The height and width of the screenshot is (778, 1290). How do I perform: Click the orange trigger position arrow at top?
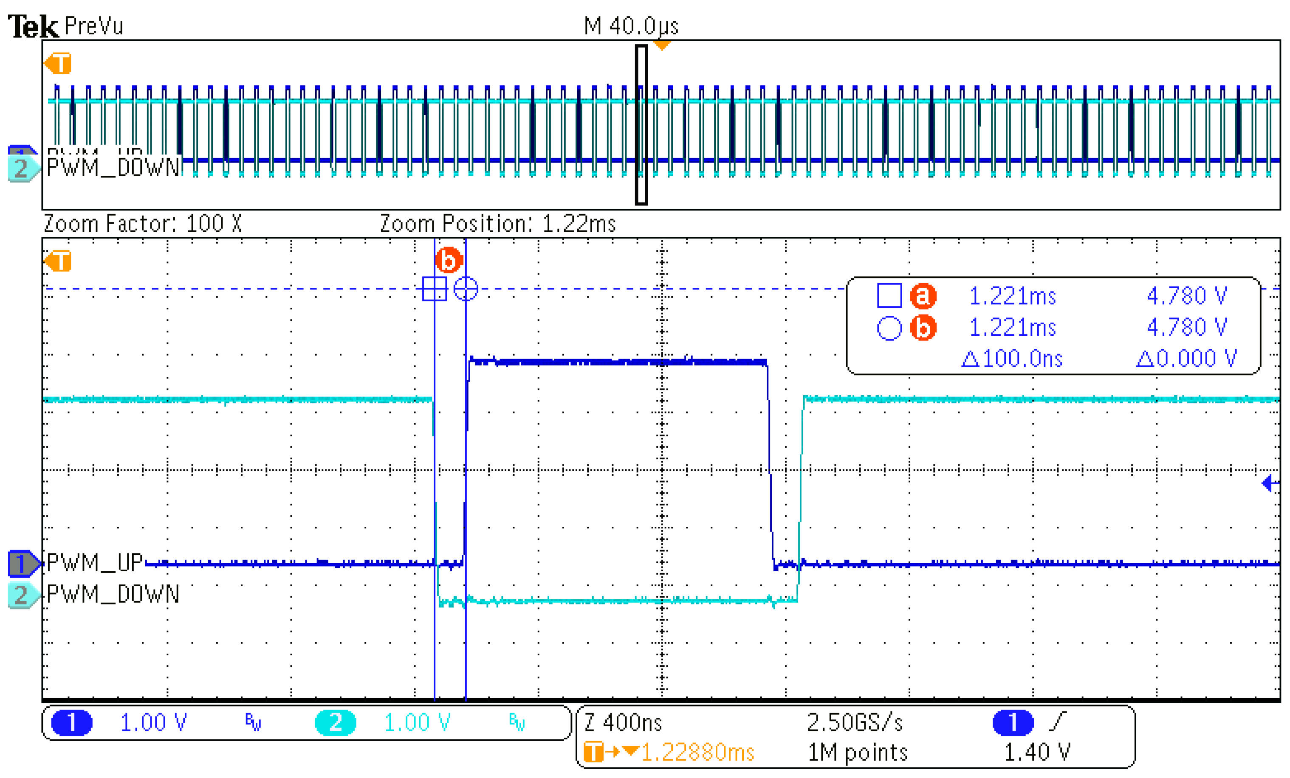pyautogui.click(x=662, y=45)
